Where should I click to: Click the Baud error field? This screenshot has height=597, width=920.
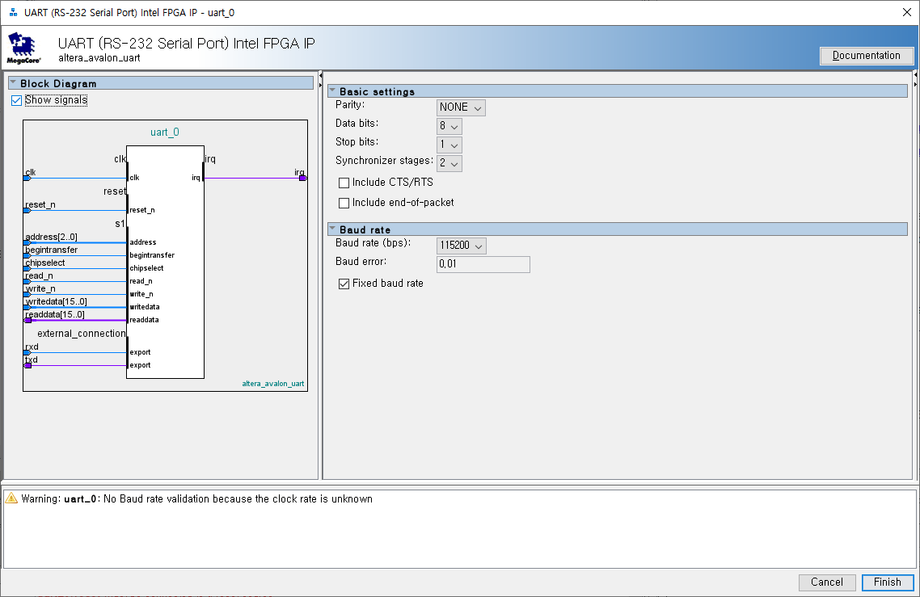pyautogui.click(x=483, y=264)
